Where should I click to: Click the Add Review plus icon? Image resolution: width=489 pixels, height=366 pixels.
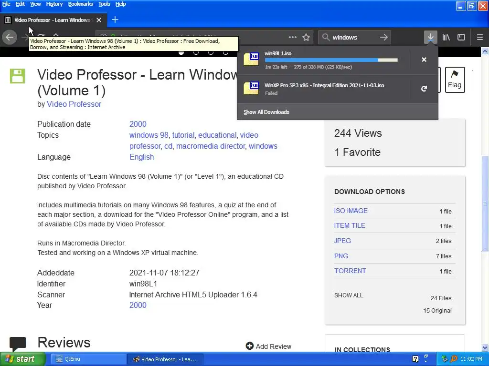tap(249, 346)
